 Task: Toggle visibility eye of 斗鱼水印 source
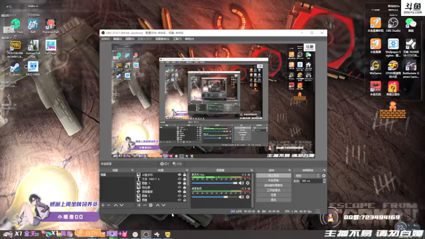pyautogui.click(x=180, y=175)
